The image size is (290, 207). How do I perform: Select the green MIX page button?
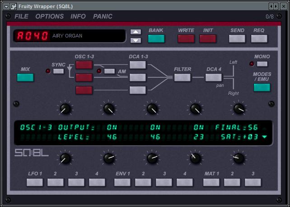point(25,77)
